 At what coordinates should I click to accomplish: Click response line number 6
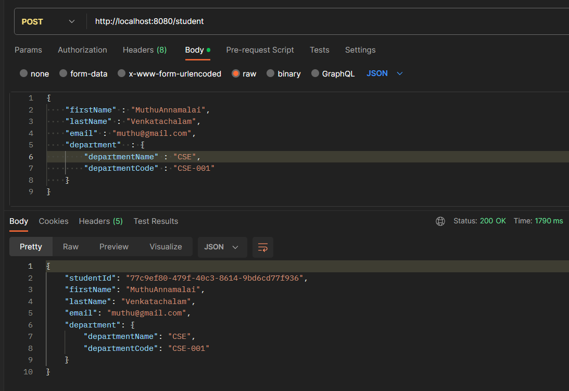point(30,325)
